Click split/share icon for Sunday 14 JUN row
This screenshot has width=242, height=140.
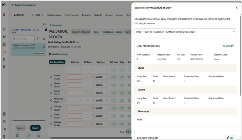click(x=51, y=77)
